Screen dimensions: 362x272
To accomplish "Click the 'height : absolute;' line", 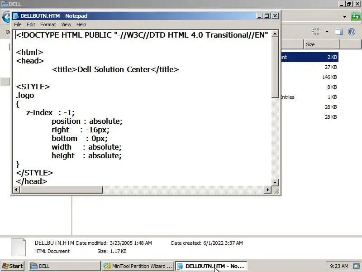I will tap(86, 155).
